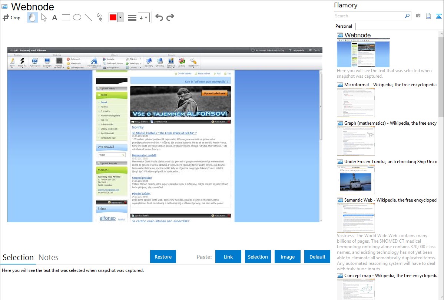Pick the ellipse shape tool
The image size is (444, 300).
77,17
